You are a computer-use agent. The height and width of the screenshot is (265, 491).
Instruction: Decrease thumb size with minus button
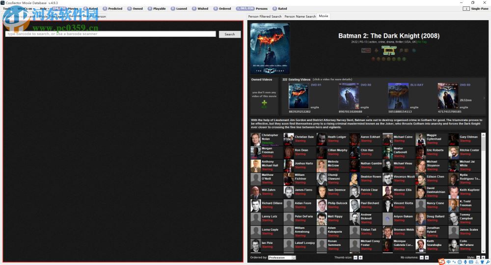tap(355, 258)
